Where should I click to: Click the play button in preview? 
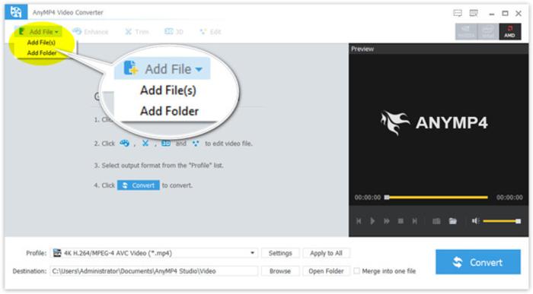click(372, 221)
